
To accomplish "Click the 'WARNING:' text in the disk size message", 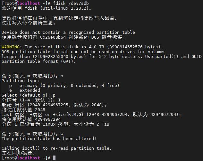I will click(x=12, y=47).
